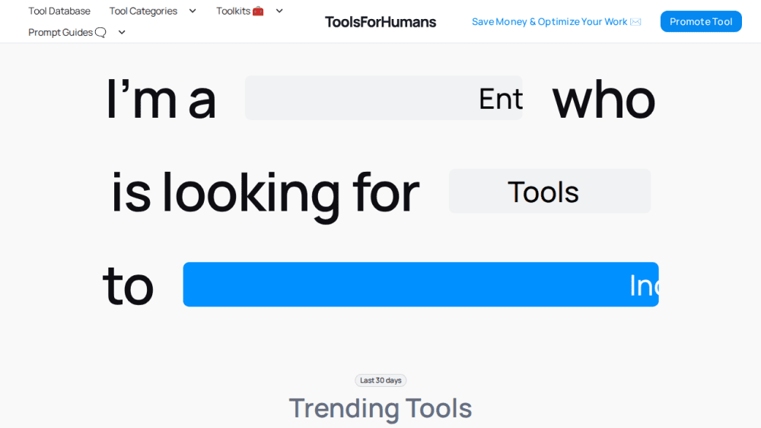The width and height of the screenshot is (761, 428).
Task: Expand the Tool Categories chevron
Action: point(193,11)
